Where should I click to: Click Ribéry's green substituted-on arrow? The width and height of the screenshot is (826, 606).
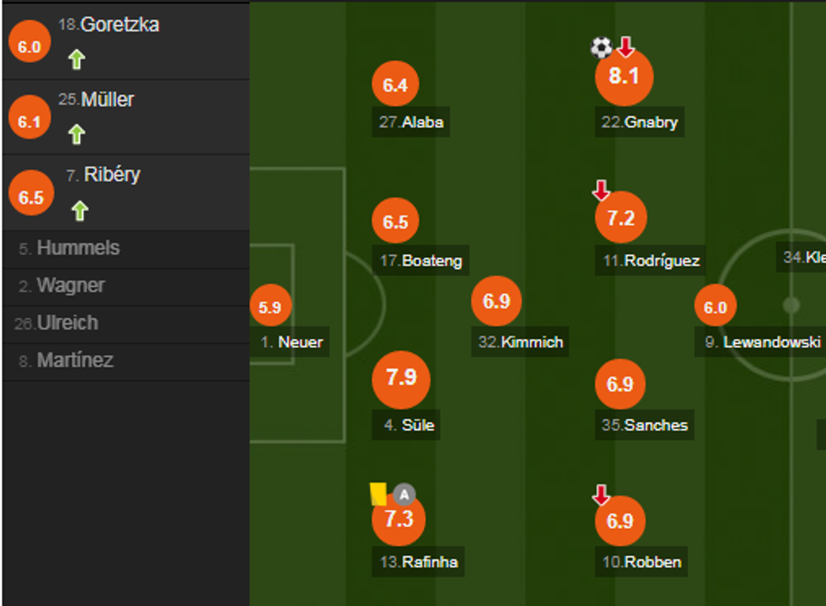79,210
